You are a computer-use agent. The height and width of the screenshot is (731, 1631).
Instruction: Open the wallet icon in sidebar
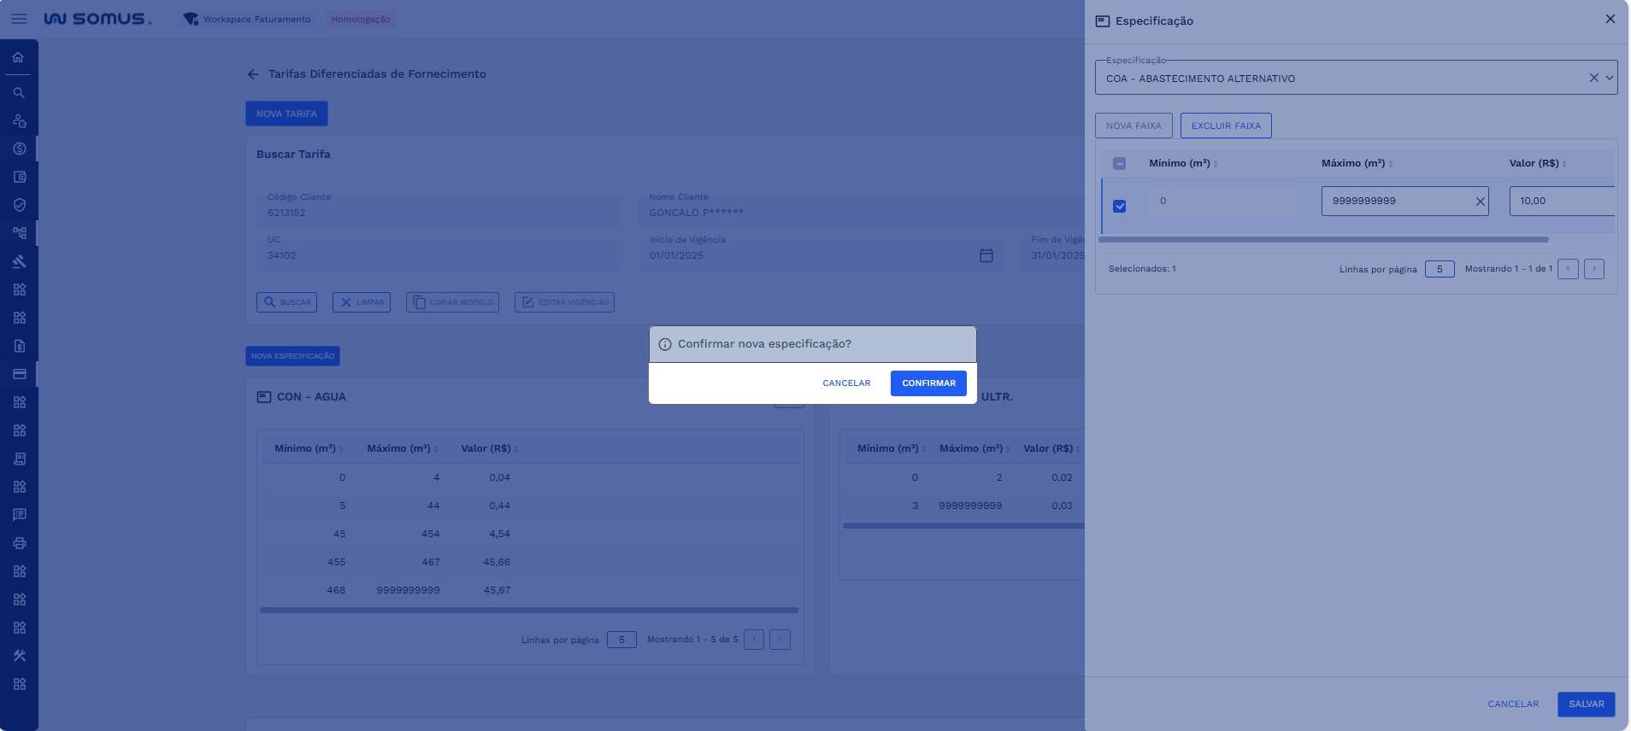coord(19,177)
